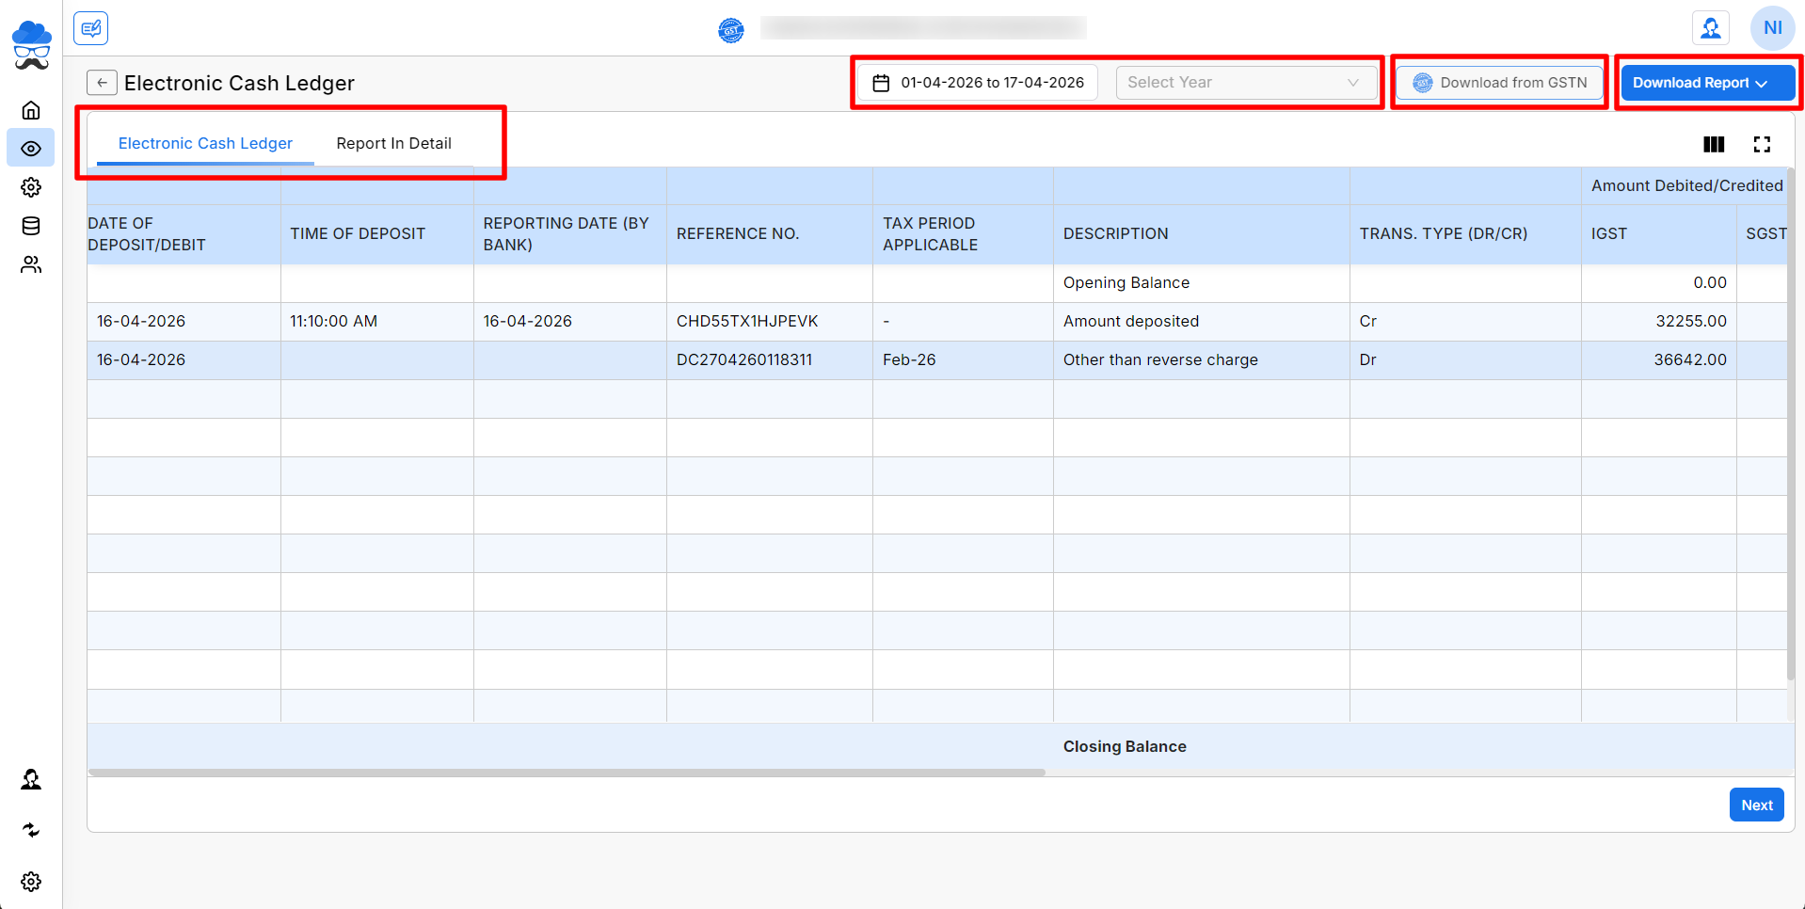Image resolution: width=1805 pixels, height=909 pixels.
Task: Click the bottom settings gear in sidebar
Action: click(31, 882)
